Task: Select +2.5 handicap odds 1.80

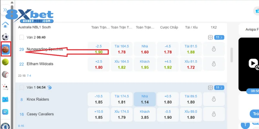Action: pyautogui.click(x=99, y=64)
